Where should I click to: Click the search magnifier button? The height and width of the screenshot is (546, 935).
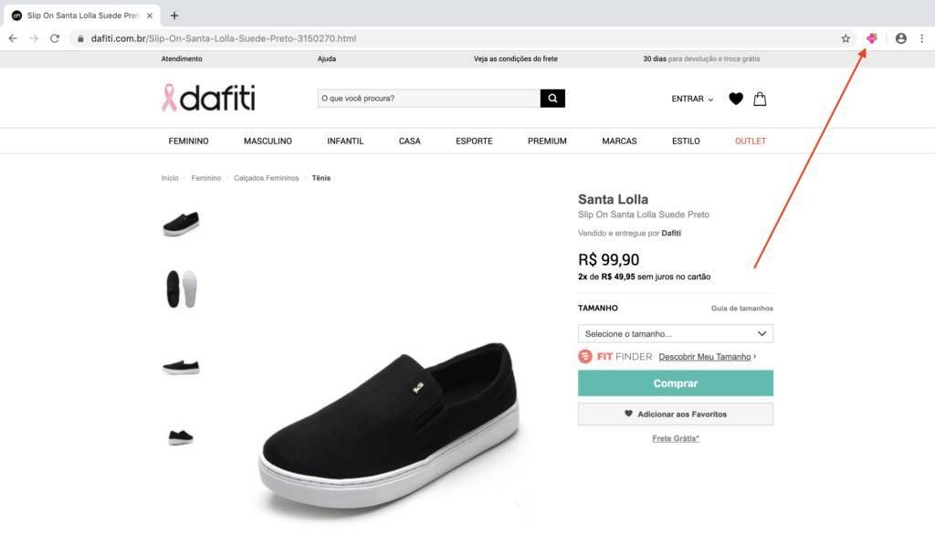pos(552,99)
